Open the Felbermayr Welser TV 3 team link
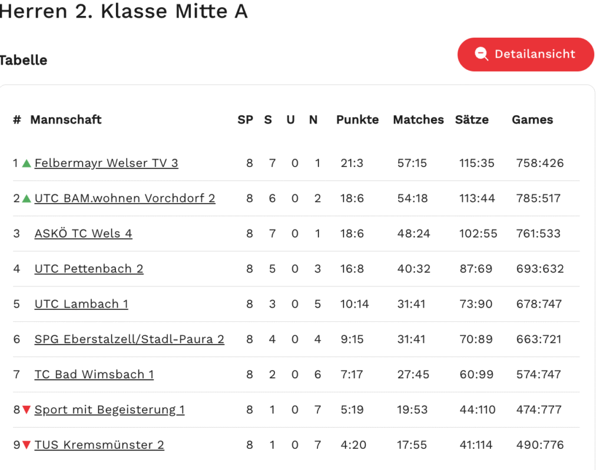Screen dimensions: 603x470 click(106, 163)
